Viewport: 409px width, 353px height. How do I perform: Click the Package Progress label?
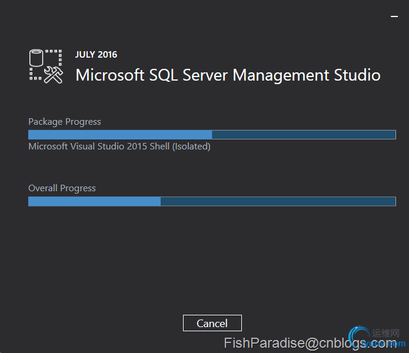pos(65,122)
